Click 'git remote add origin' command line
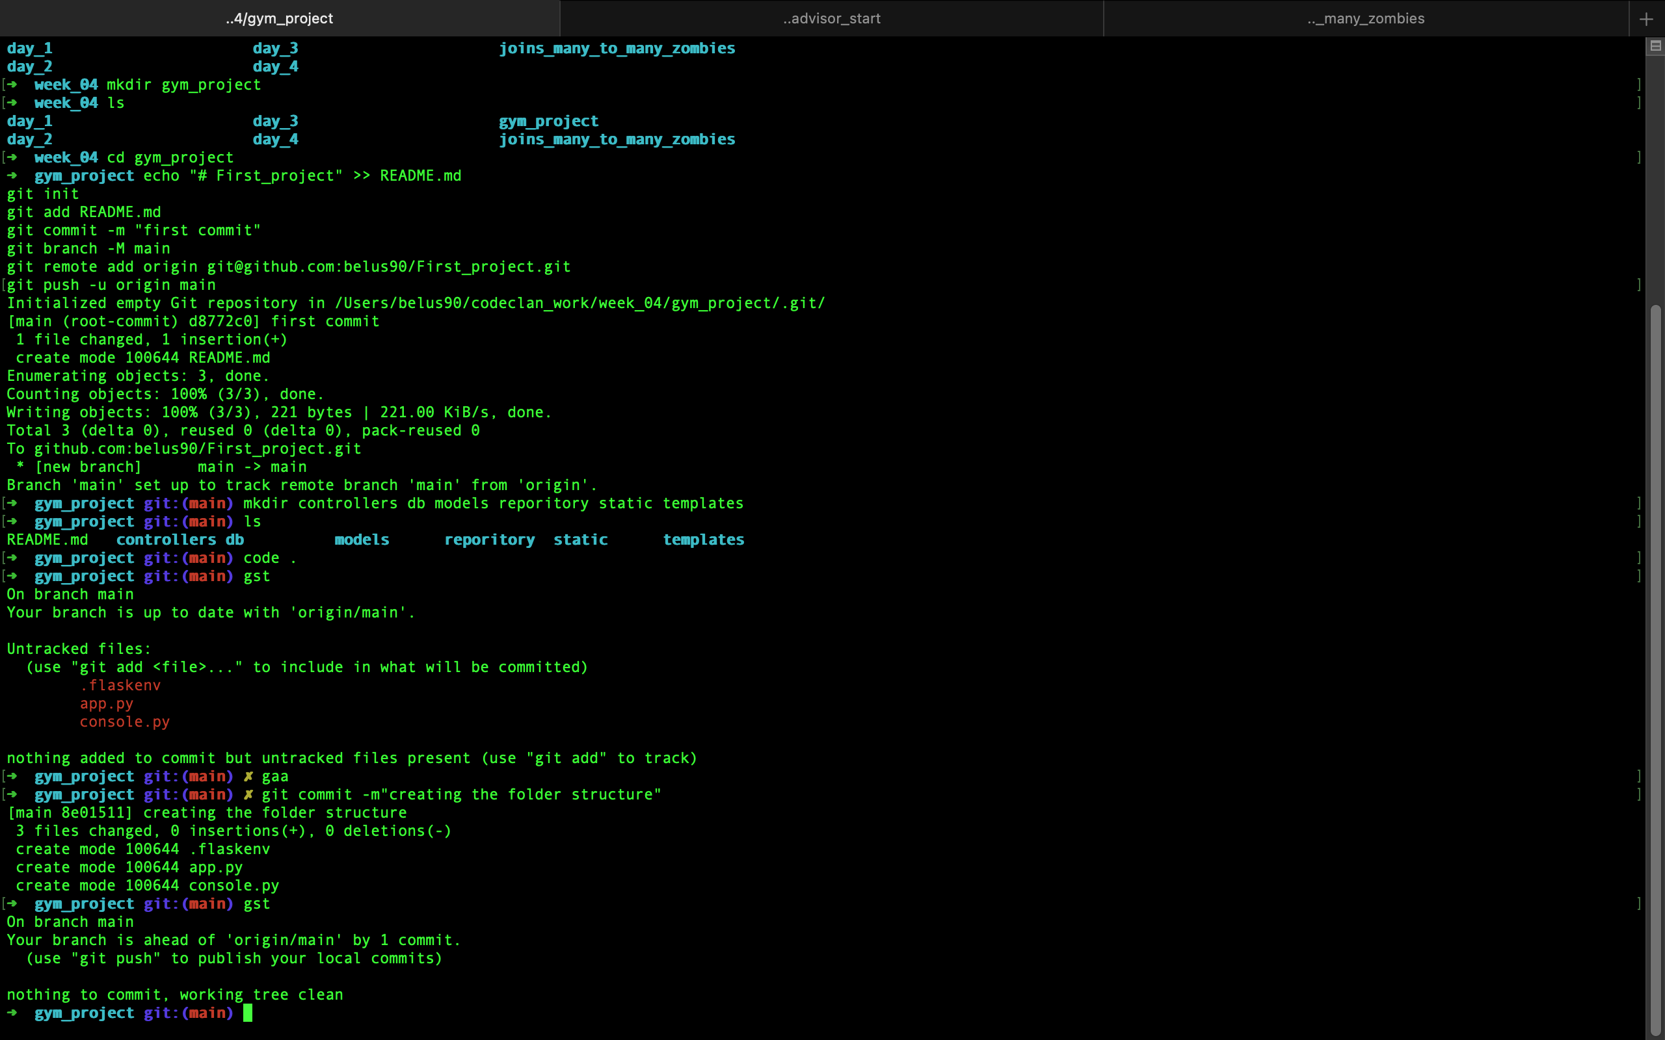This screenshot has width=1665, height=1040. coord(289,267)
